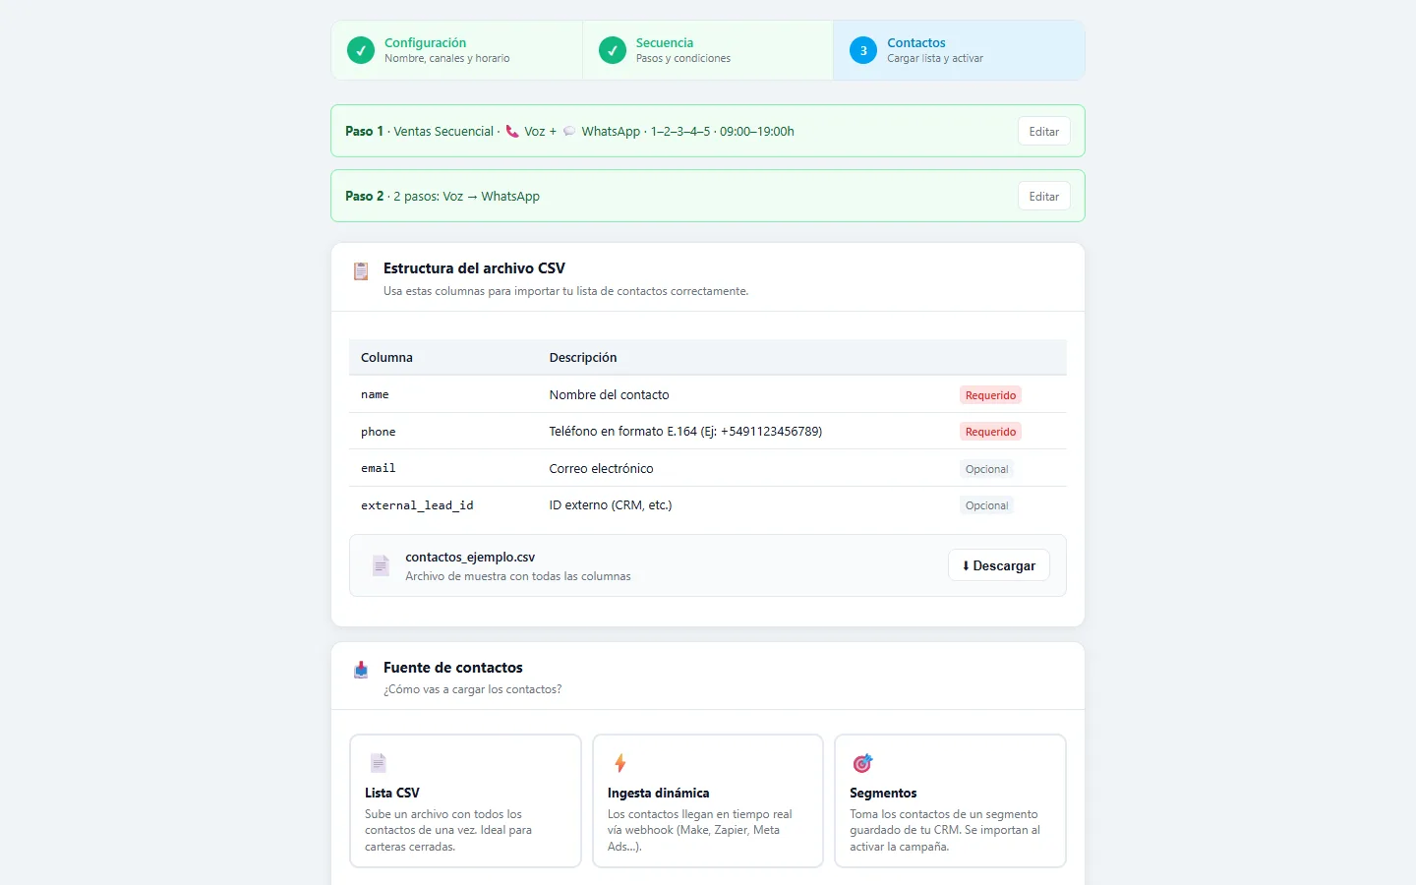Click 'Archivo de muestra con todas las columnas'
Image resolution: width=1416 pixels, height=885 pixels.
518,576
